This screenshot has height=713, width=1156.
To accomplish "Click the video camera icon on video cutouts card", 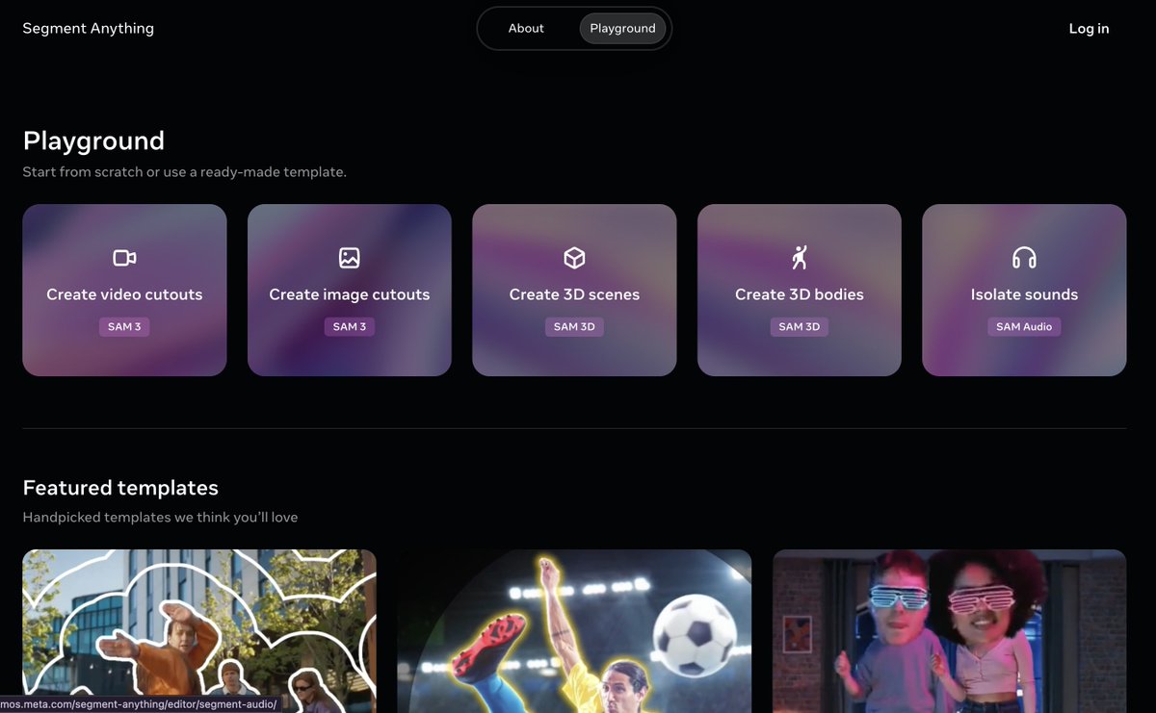I will click(124, 258).
